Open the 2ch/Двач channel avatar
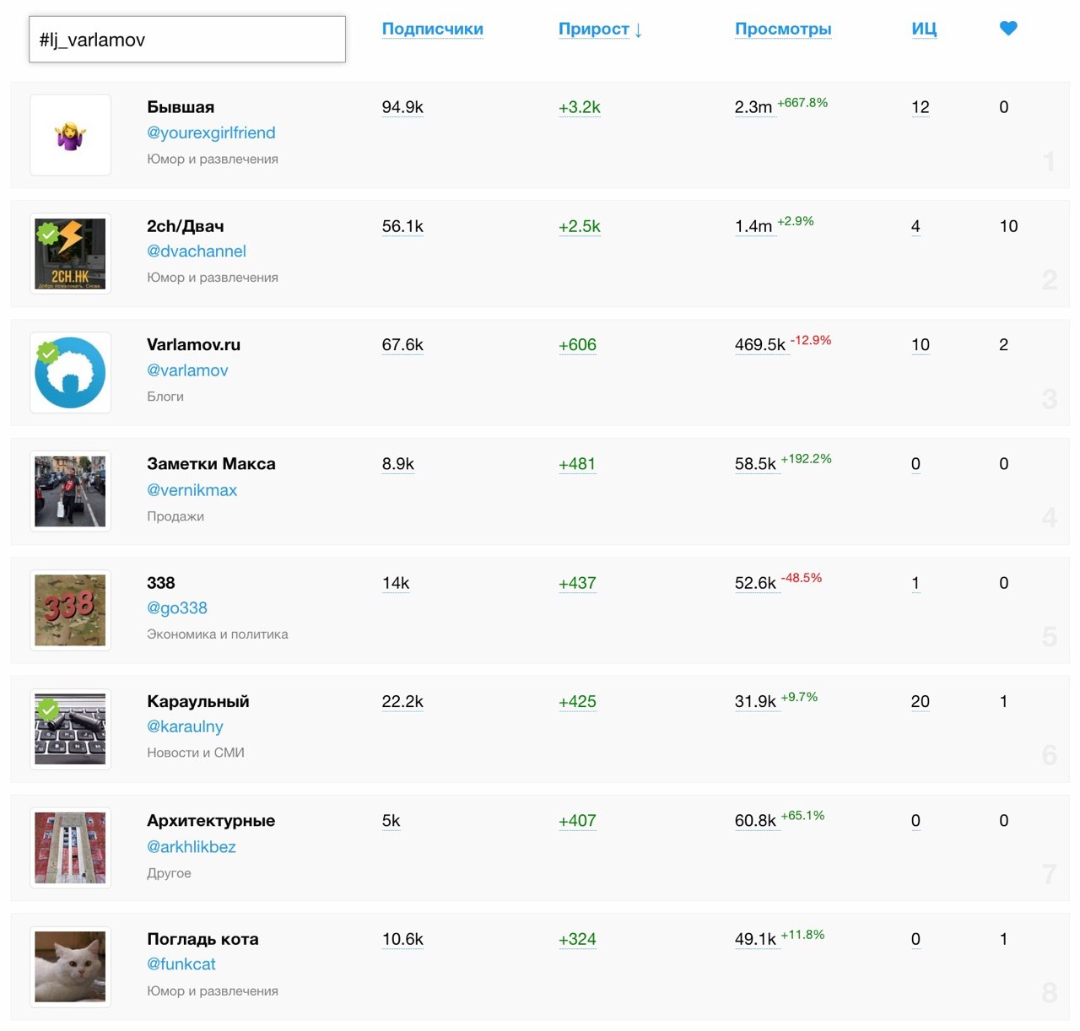 [70, 254]
